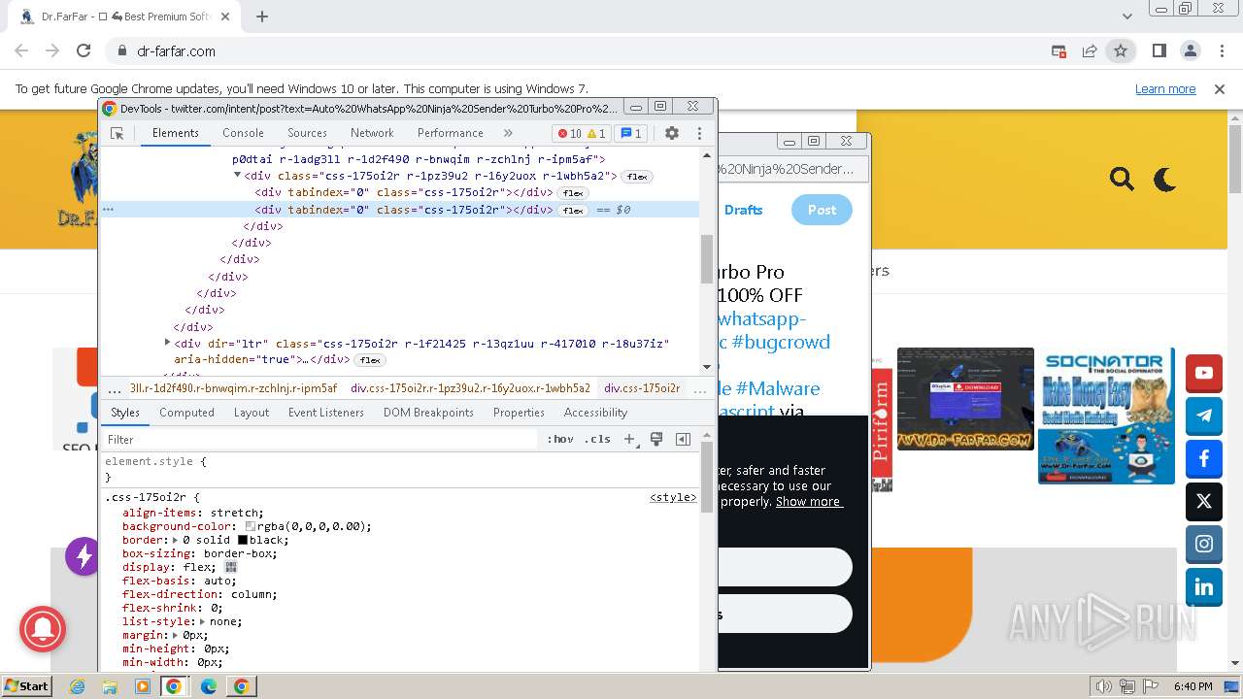Viewport: 1243px width, 699px height.
Task: Click the Post button in Twitter popup
Action: (x=822, y=210)
